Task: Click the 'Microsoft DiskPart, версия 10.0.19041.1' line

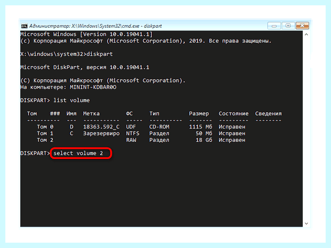Action: [85, 67]
